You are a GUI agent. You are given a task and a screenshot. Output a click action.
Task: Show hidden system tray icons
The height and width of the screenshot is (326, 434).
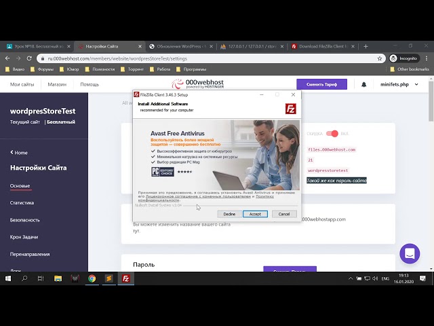click(x=351, y=278)
